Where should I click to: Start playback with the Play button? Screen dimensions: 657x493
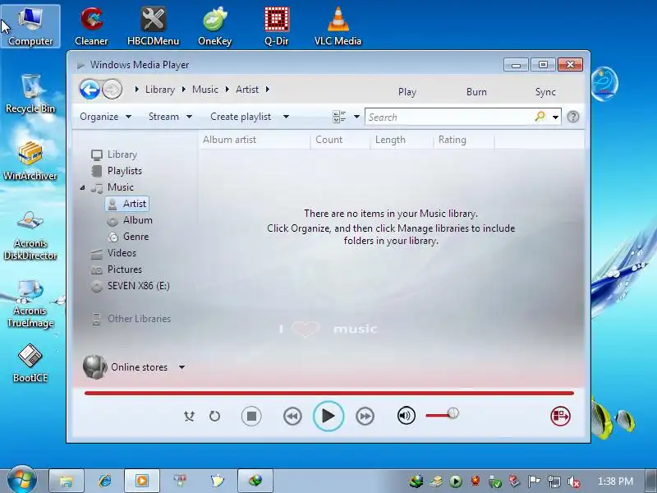328,416
